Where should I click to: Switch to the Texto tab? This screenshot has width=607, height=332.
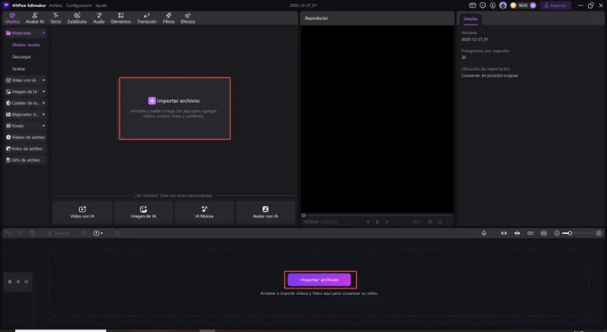(x=55, y=17)
